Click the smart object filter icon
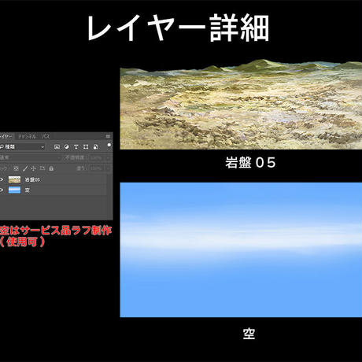The image size is (362, 362). pos(96,147)
